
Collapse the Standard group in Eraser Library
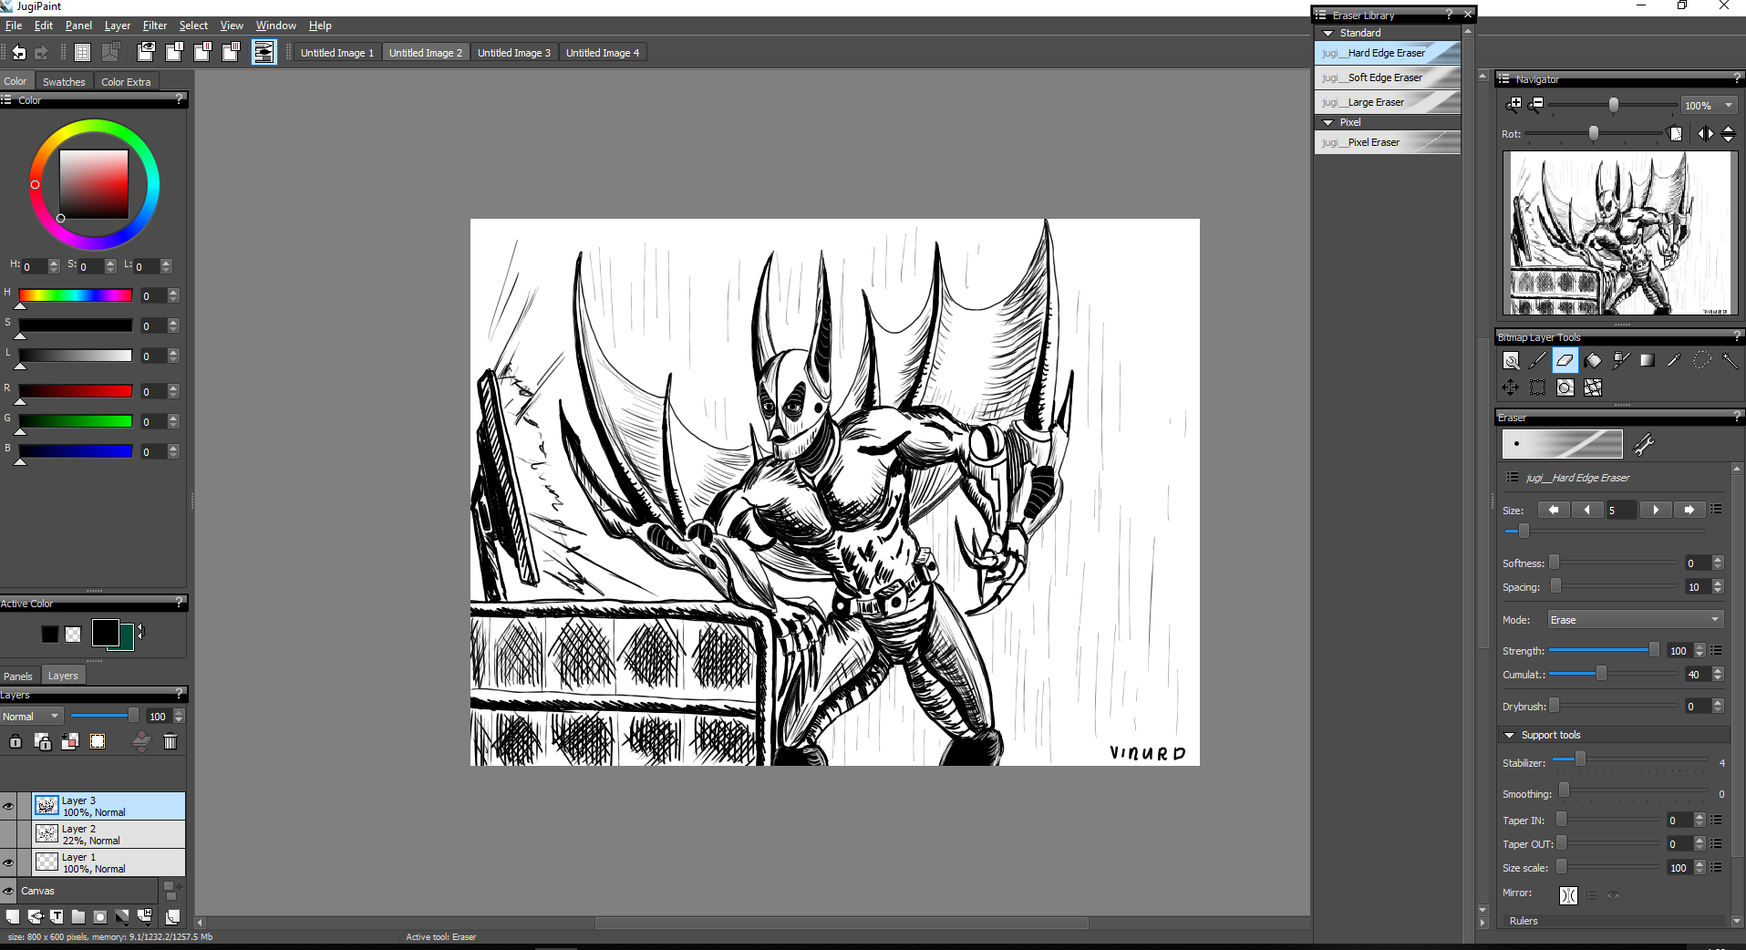click(1328, 33)
